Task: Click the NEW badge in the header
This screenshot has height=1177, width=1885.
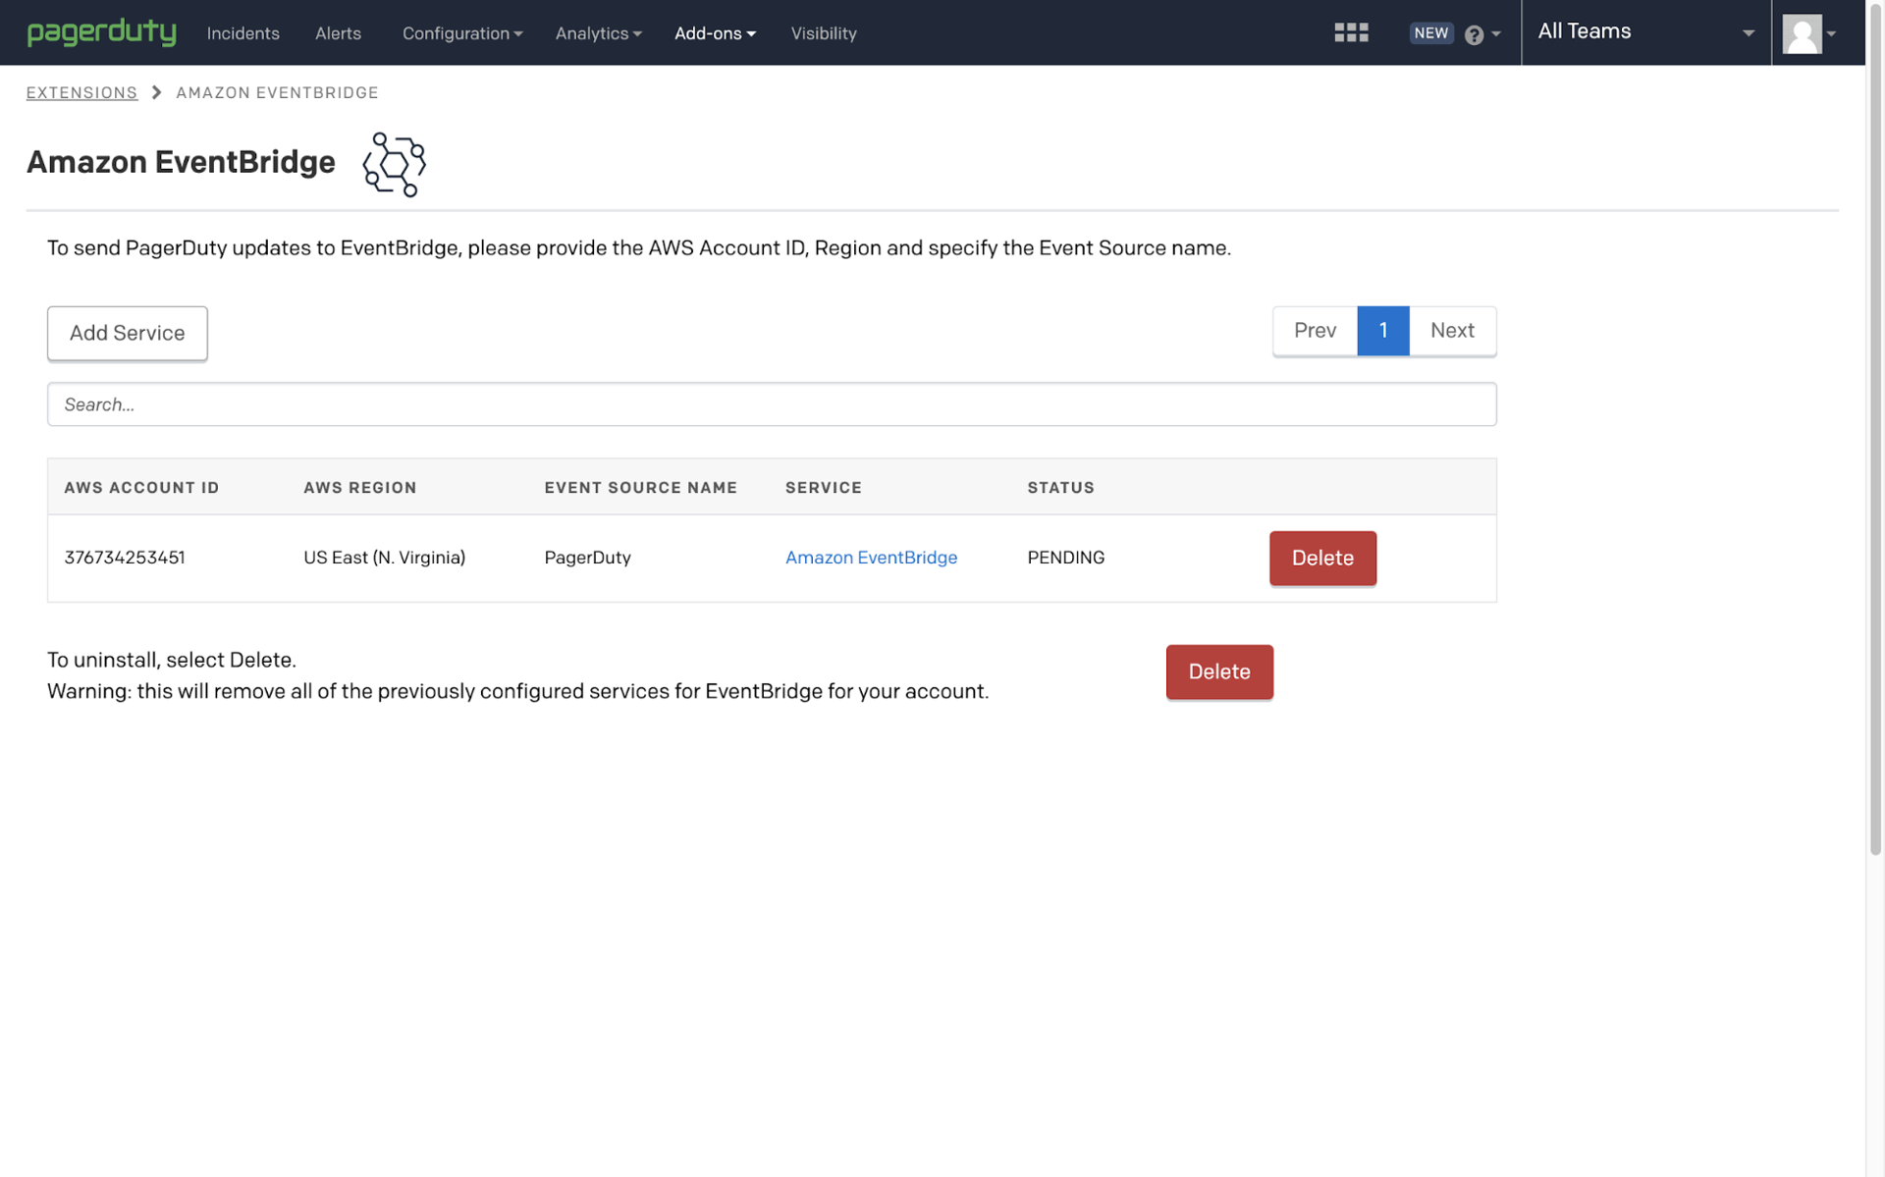Action: click(1430, 32)
